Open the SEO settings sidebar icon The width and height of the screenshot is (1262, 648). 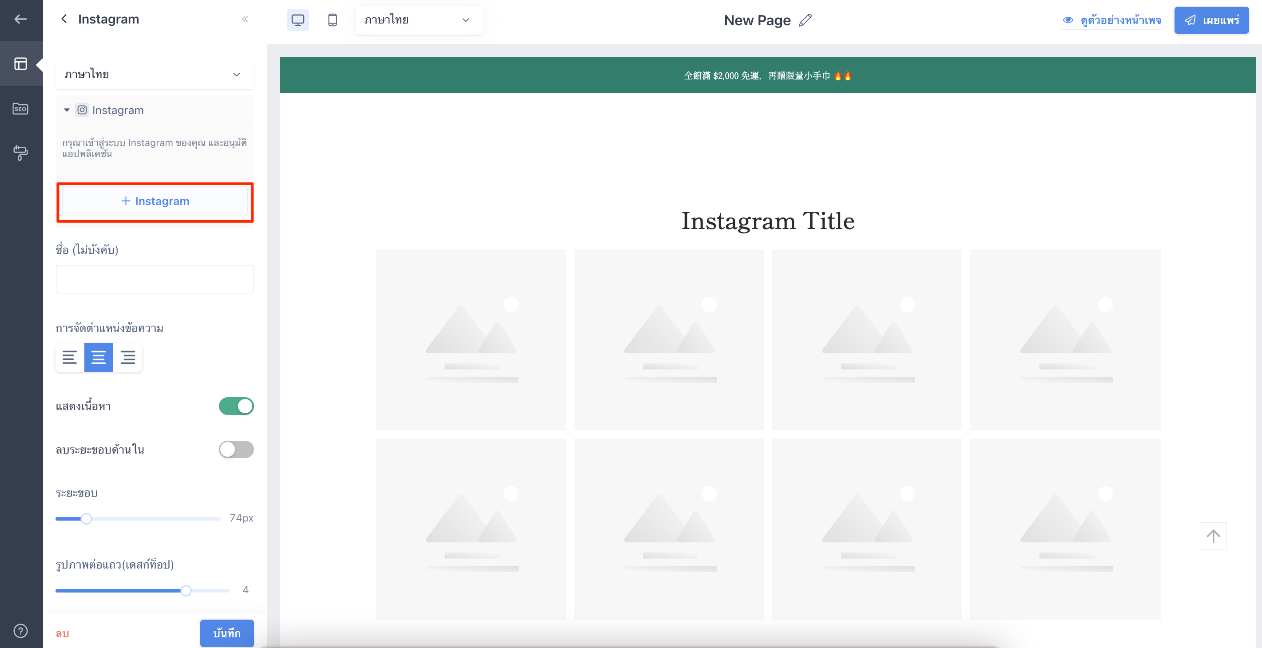pyautogui.click(x=20, y=109)
